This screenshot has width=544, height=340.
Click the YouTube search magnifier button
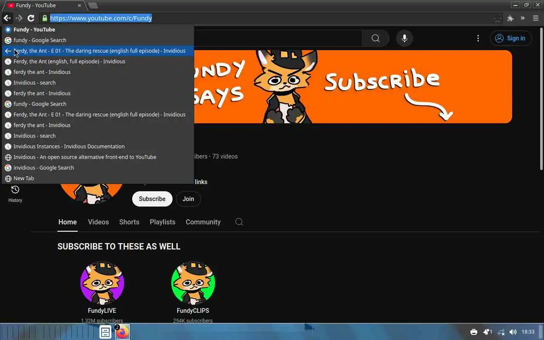376,38
